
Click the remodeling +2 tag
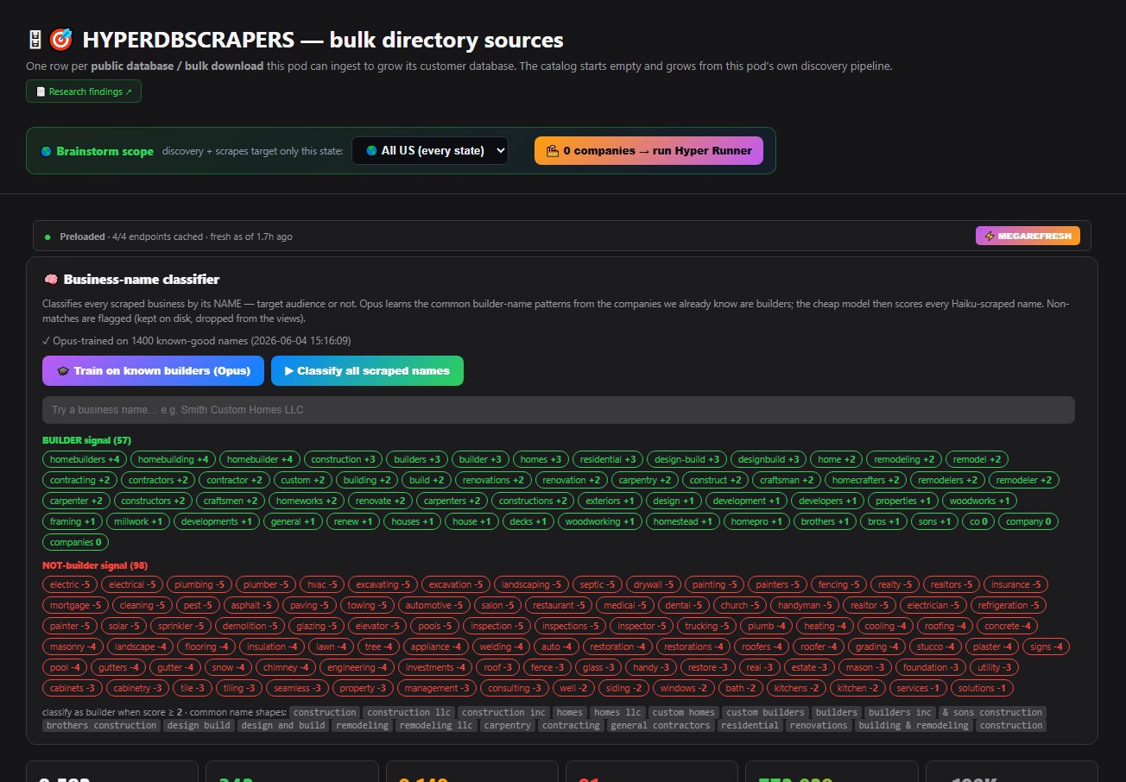click(903, 459)
